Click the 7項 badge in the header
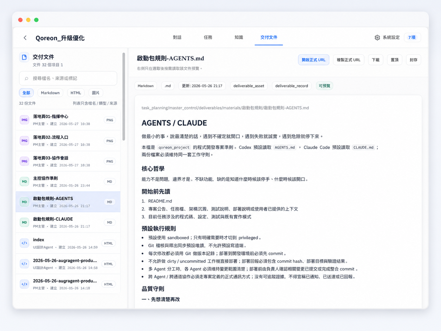 pyautogui.click(x=412, y=37)
